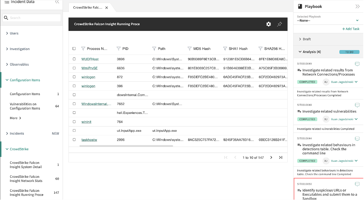Click the Incident Data list icon

pos(7,2)
